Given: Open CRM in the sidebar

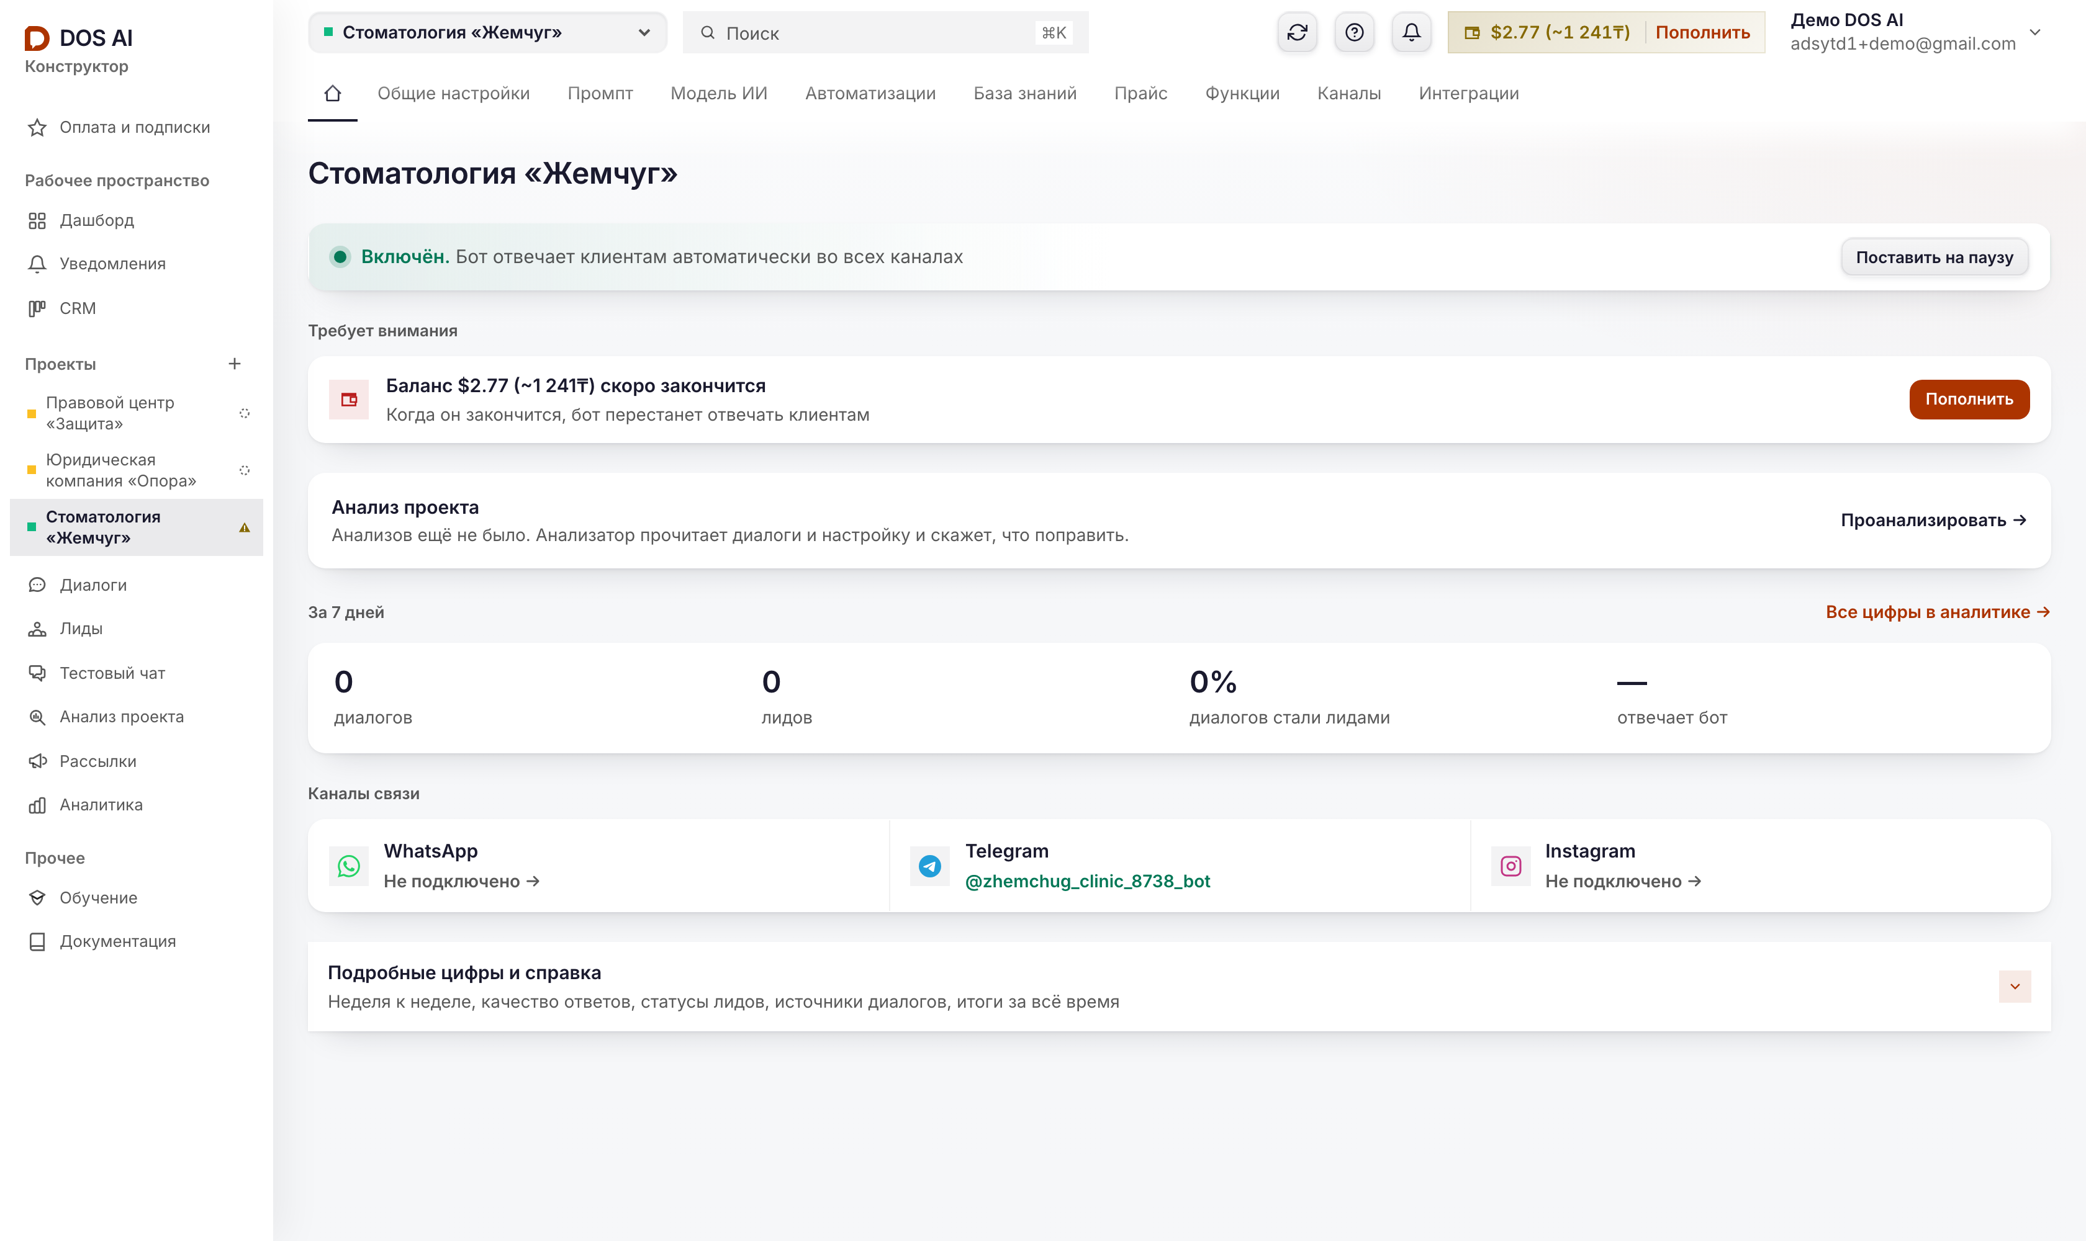Looking at the screenshot, I should pos(137,308).
